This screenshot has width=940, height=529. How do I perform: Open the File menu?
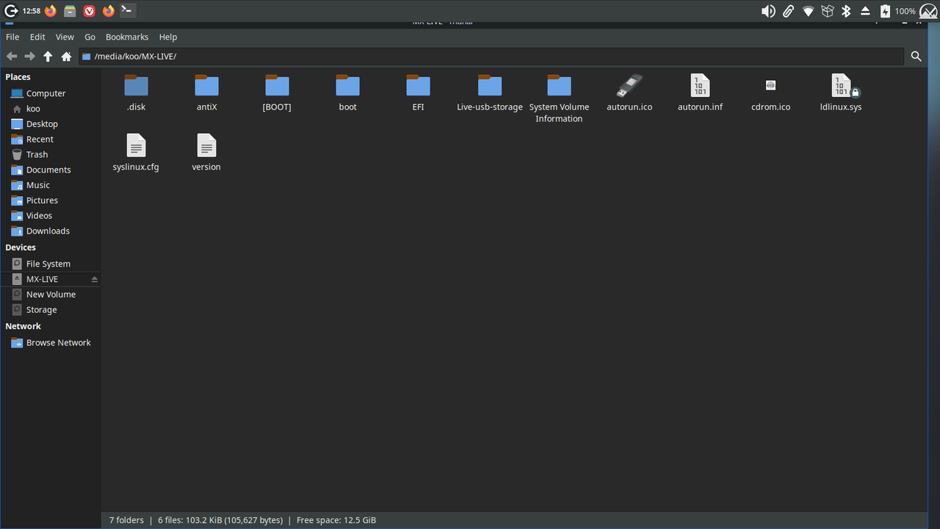coord(12,37)
